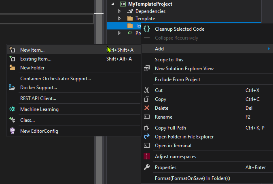Click the C# file icon in the tree
The image size is (273, 184).
[x=130, y=33]
